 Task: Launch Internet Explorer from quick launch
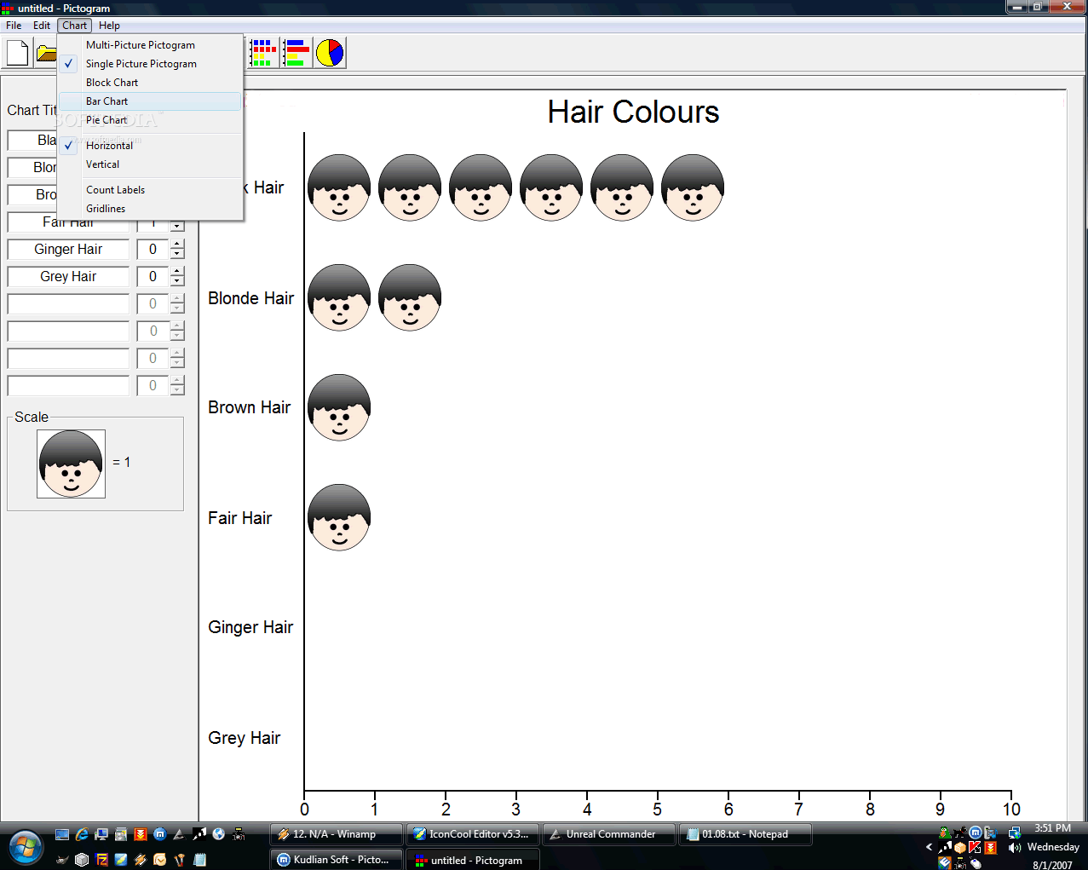point(82,834)
